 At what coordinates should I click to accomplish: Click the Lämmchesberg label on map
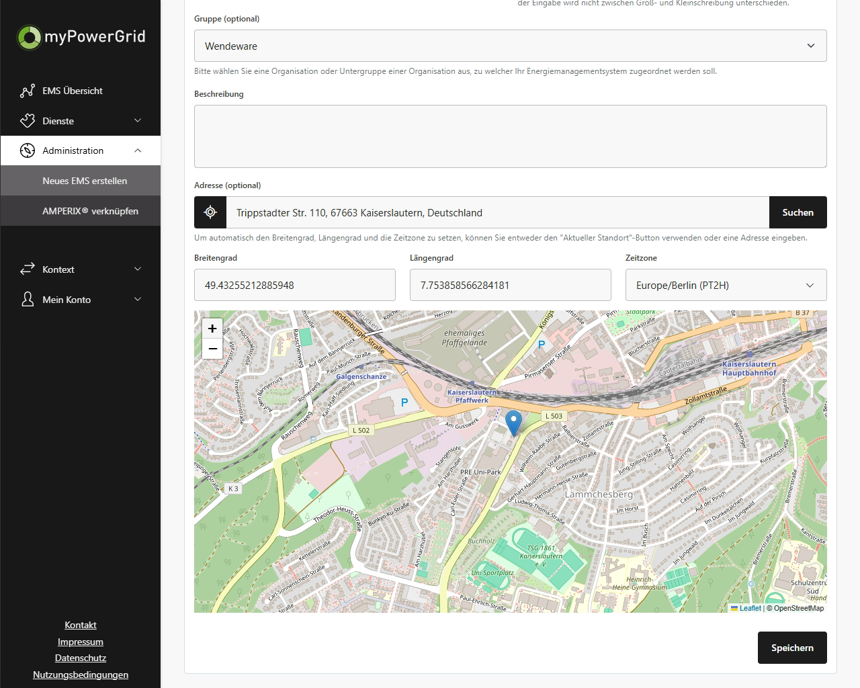[599, 494]
